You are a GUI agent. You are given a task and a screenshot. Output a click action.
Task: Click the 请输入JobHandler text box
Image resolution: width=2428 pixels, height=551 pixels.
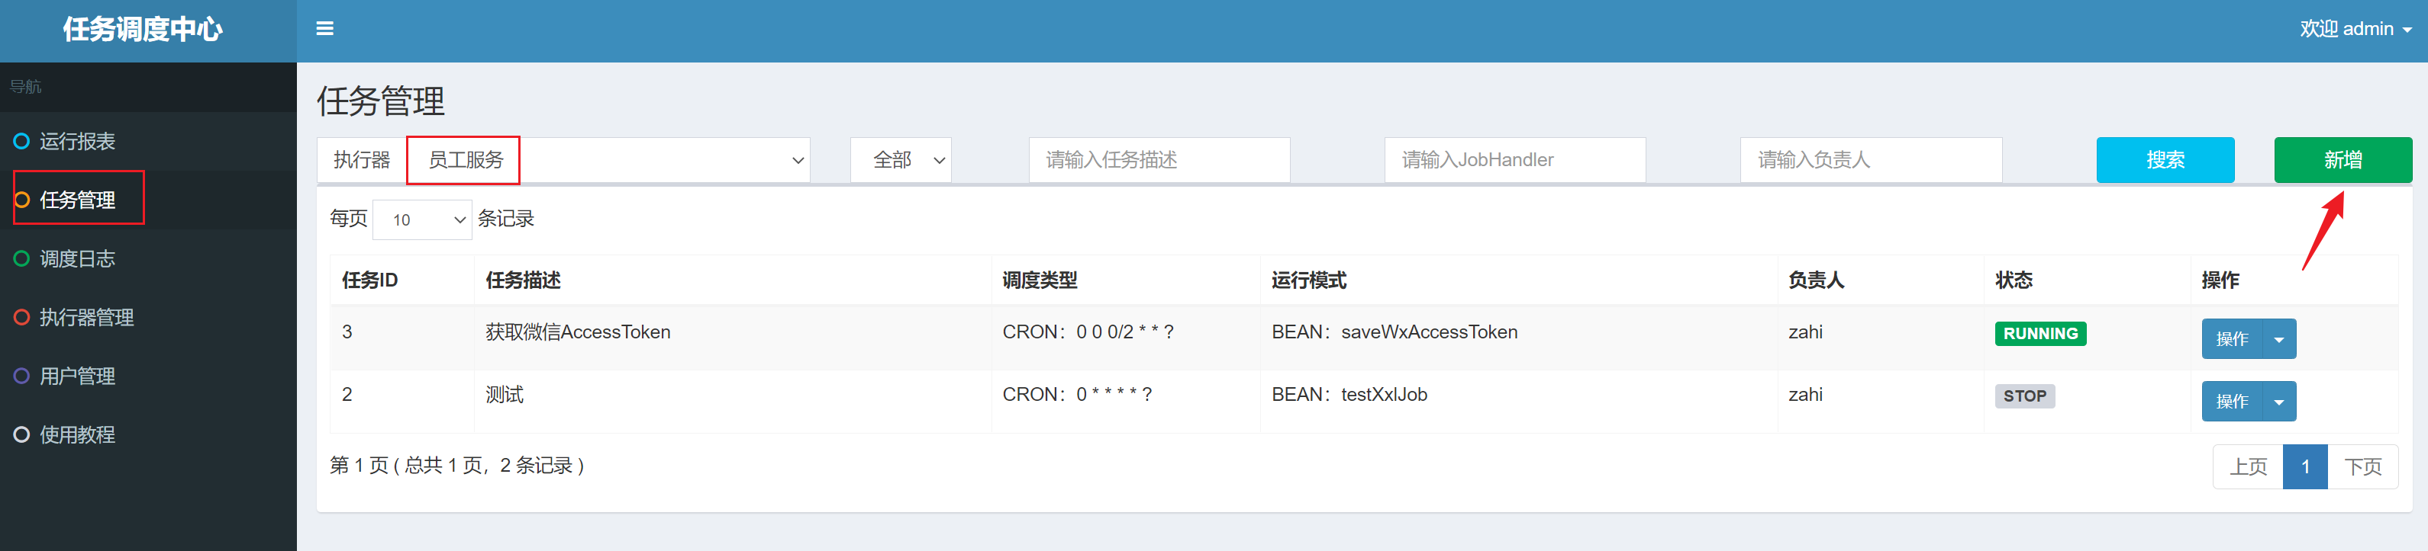pos(1514,160)
